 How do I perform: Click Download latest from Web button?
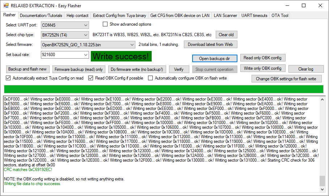[x=210, y=44]
